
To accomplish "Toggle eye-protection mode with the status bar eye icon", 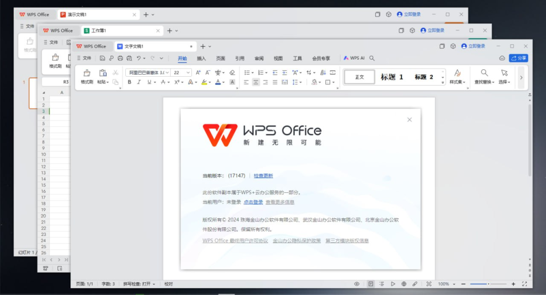I will (357, 284).
